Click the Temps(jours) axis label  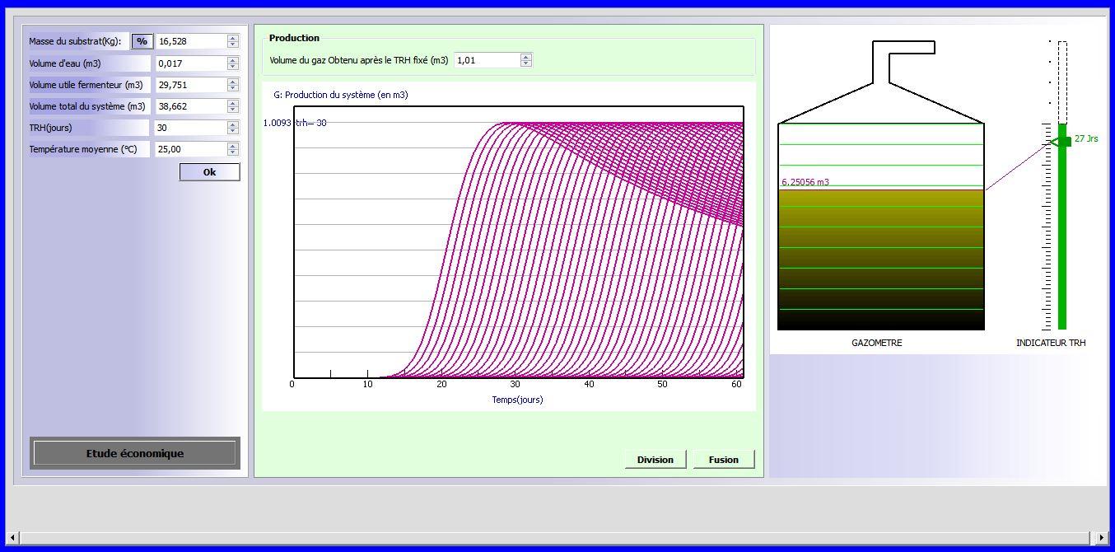click(517, 400)
